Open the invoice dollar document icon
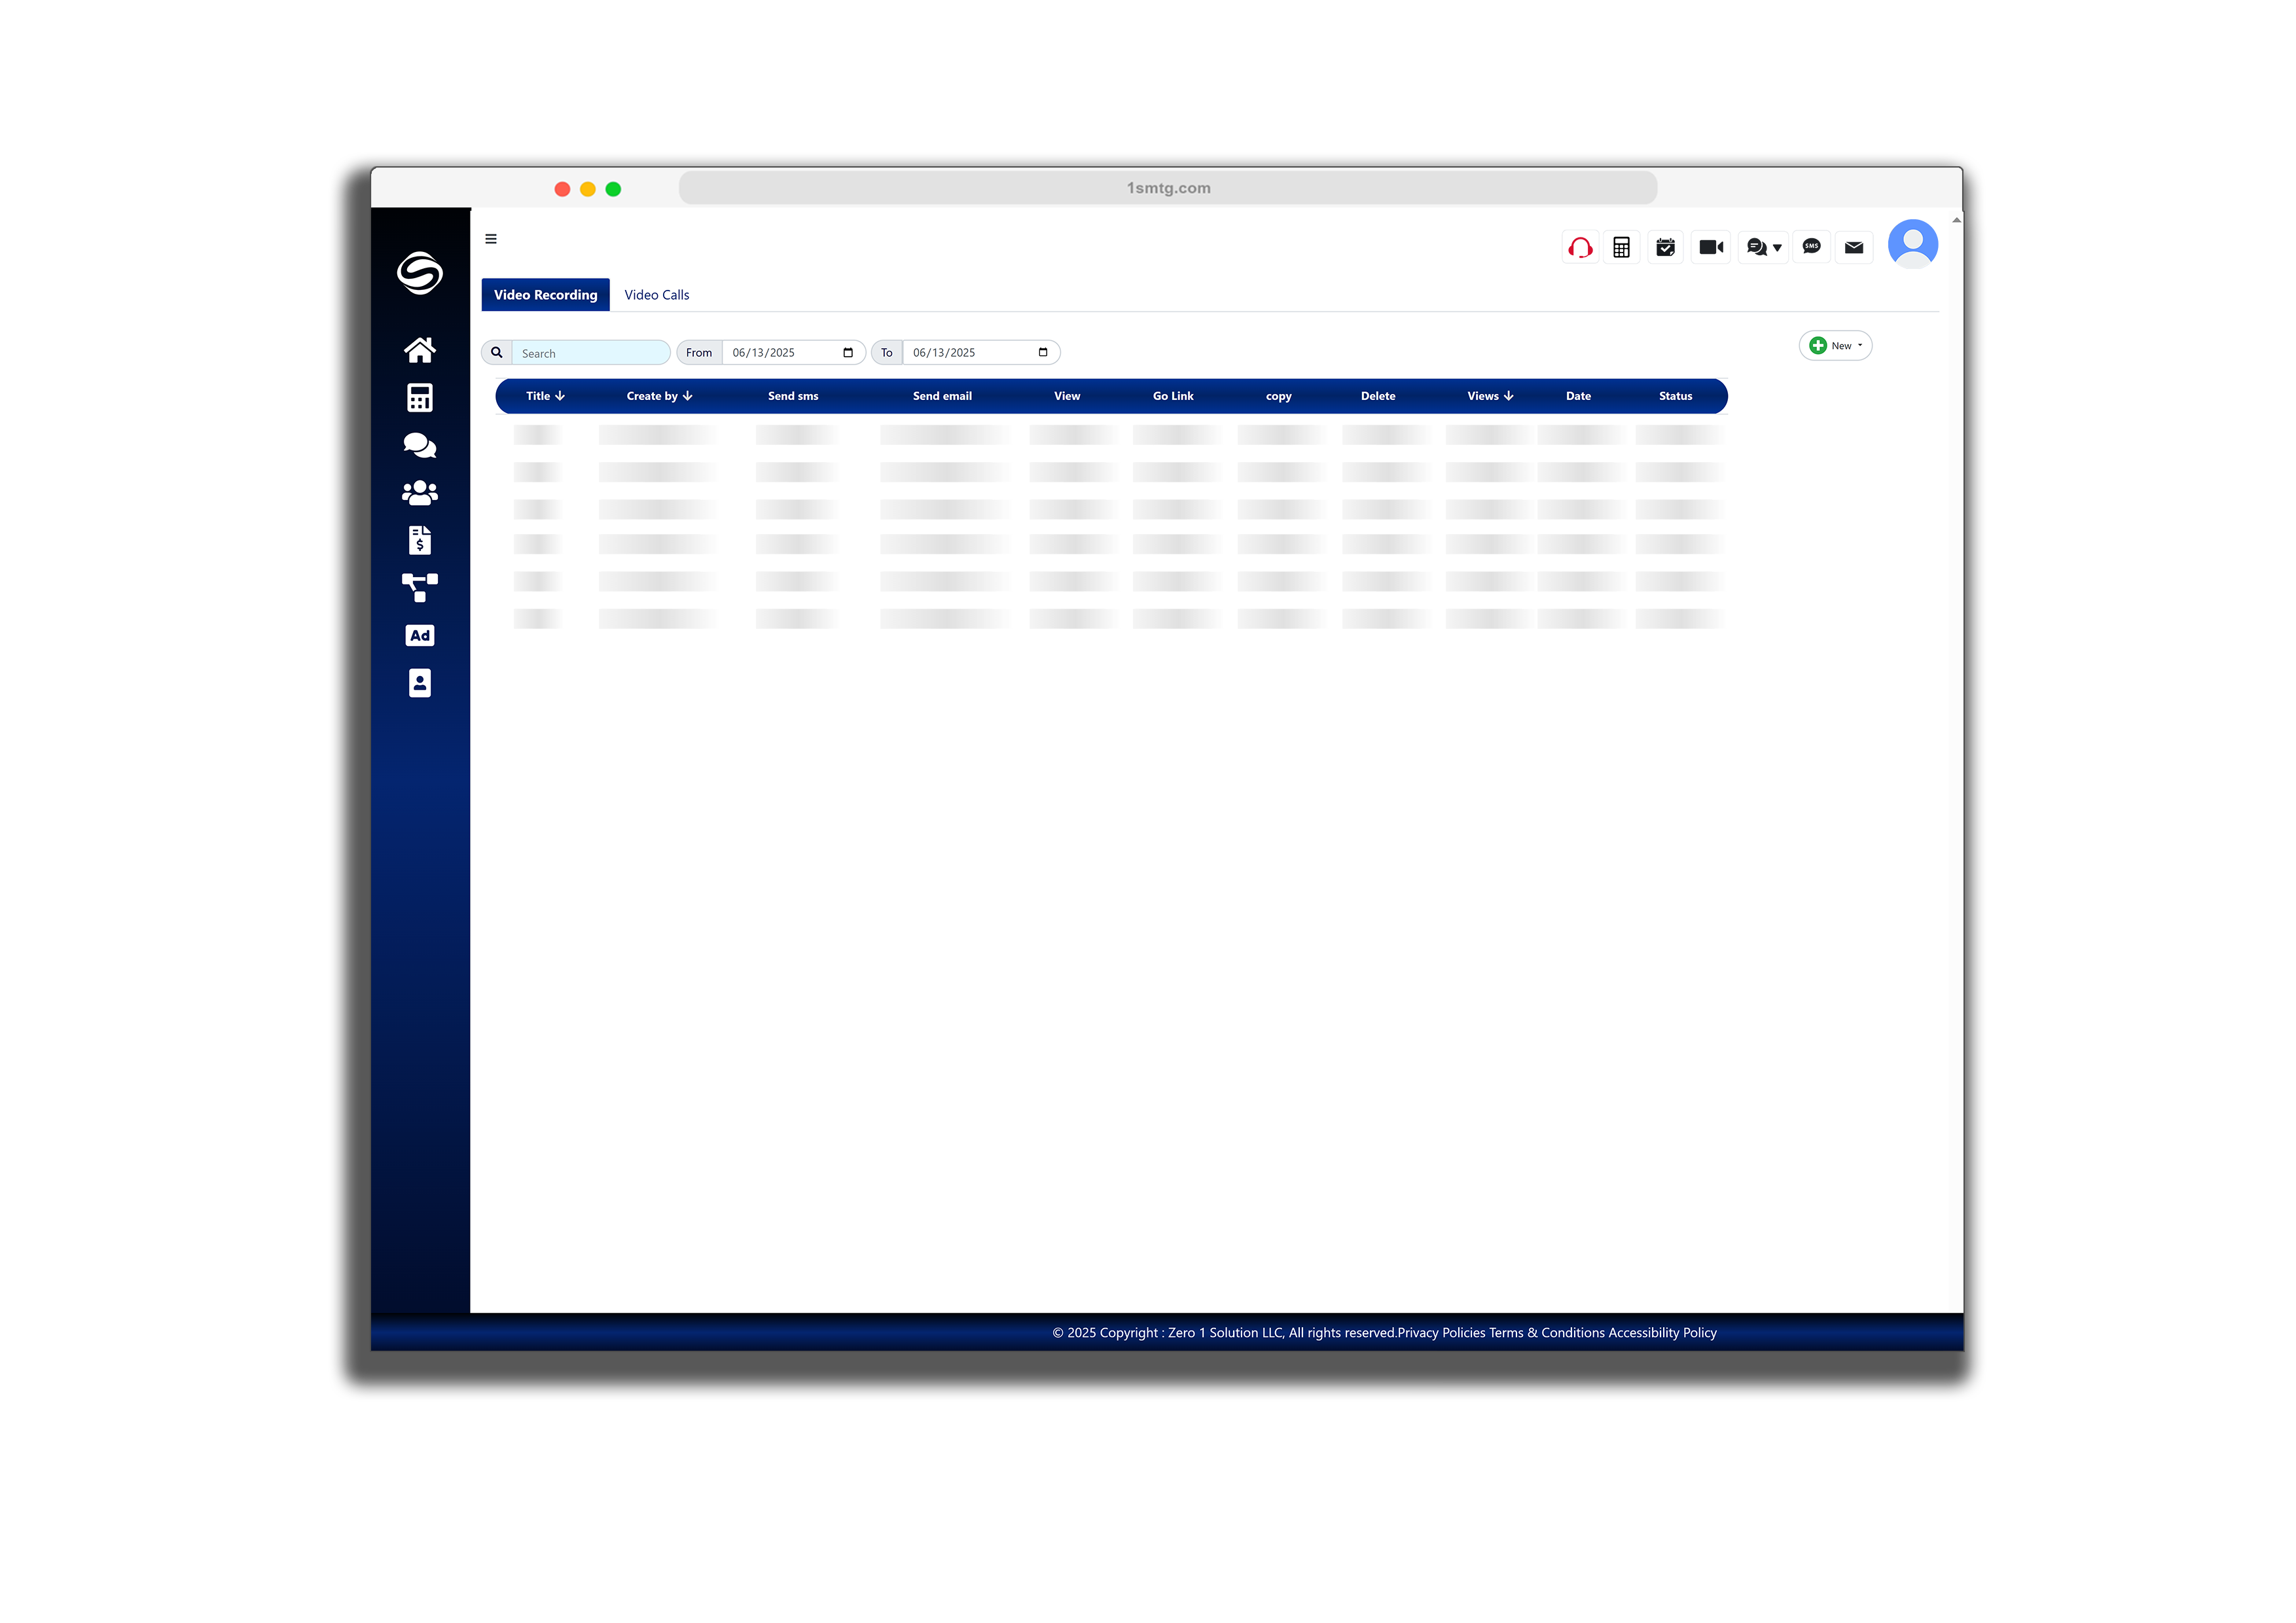This screenshot has height=1623, width=2296. 419,540
